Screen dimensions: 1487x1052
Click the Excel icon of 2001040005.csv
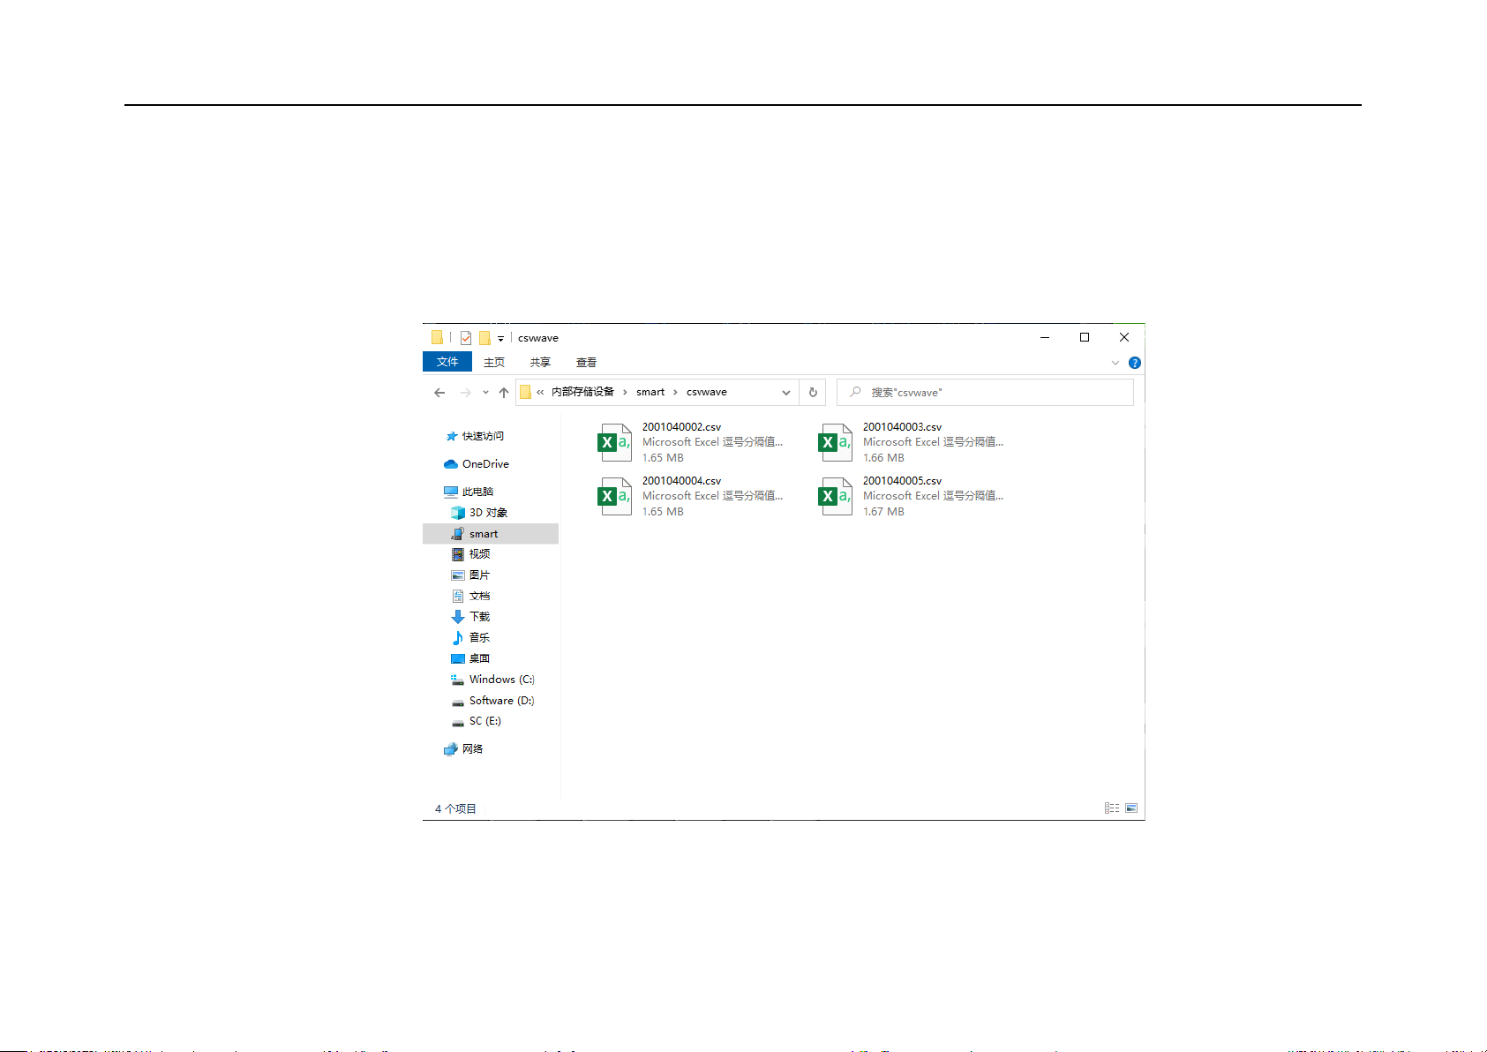836,496
